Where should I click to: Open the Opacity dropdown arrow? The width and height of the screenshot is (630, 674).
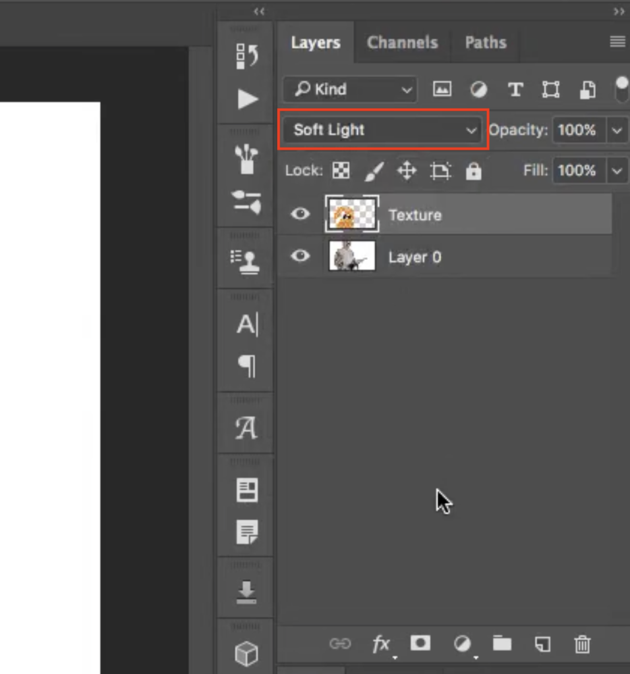[x=617, y=130]
